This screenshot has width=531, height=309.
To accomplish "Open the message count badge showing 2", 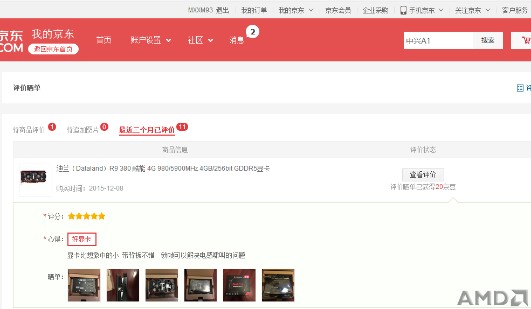I will point(253,32).
